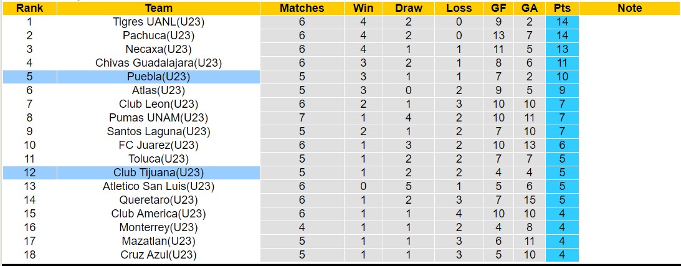Sort by the Pts column header
Viewport: 681px width, 266px height.
tap(561, 8)
